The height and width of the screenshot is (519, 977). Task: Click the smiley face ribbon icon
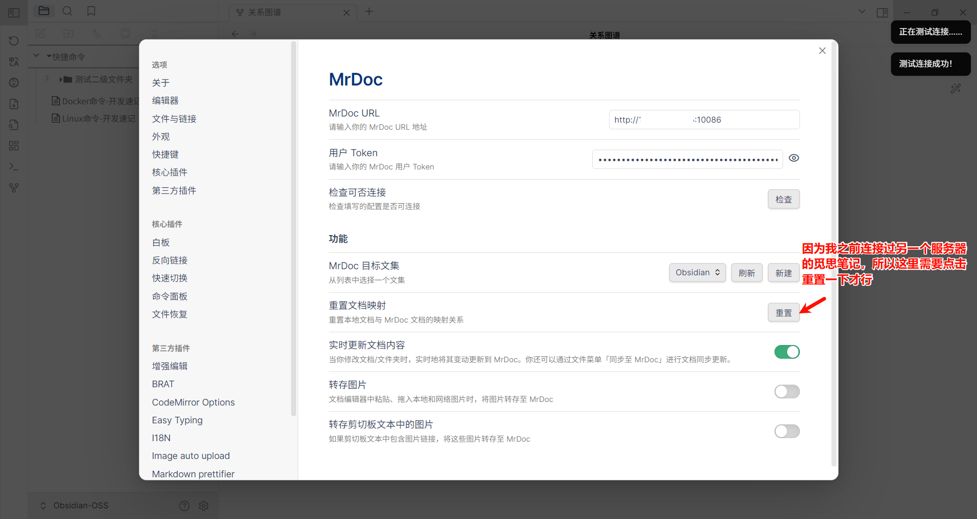pos(14,82)
